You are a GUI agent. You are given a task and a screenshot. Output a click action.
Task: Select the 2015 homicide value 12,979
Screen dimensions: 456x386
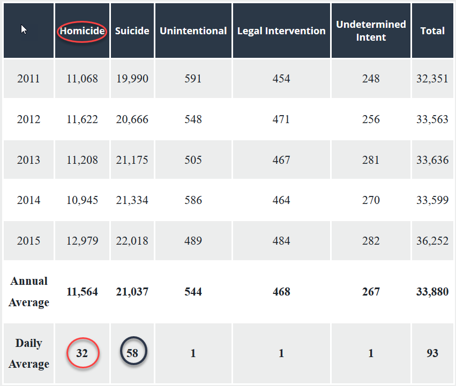(x=82, y=241)
